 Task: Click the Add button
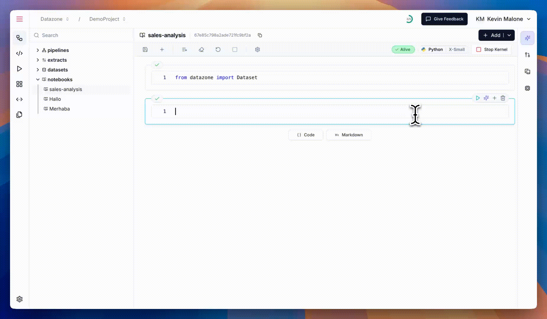pos(492,35)
